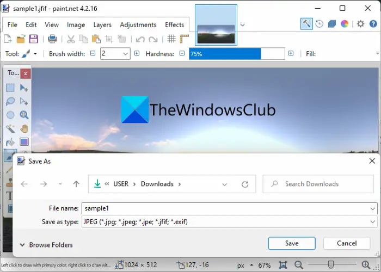Toggle the Layers window icon
This screenshot has width=381, height=272.
pyautogui.click(x=332, y=24)
